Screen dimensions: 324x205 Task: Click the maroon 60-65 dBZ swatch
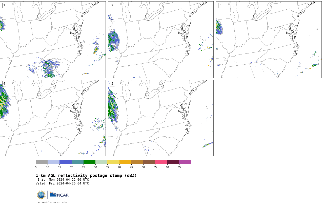(173, 162)
